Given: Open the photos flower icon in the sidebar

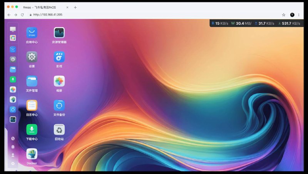Looking at the screenshot, I should pyautogui.click(x=13, y=90).
